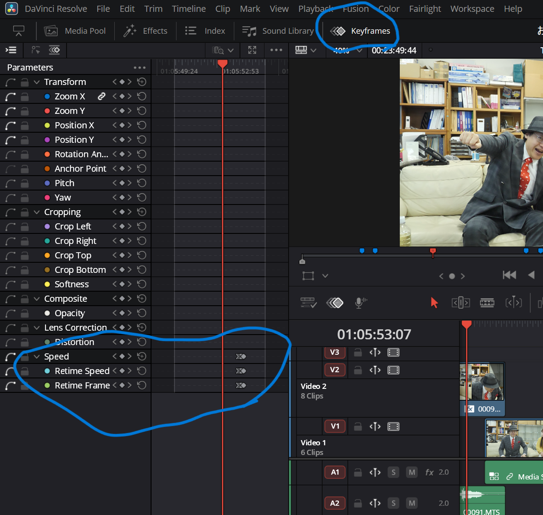Viewport: 543px width, 515px height.
Task: Collapse the Cropping parameter group
Action: pos(37,212)
